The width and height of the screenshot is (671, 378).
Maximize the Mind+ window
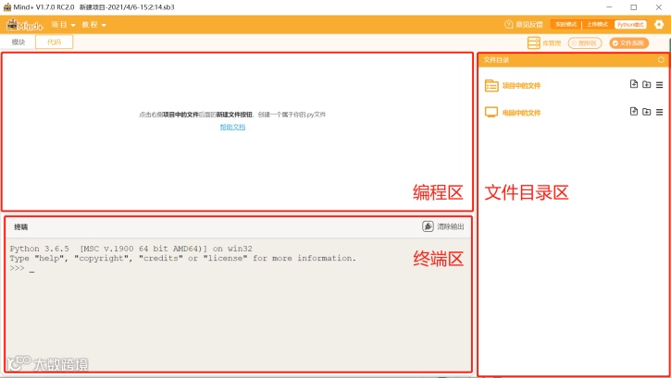634,7
